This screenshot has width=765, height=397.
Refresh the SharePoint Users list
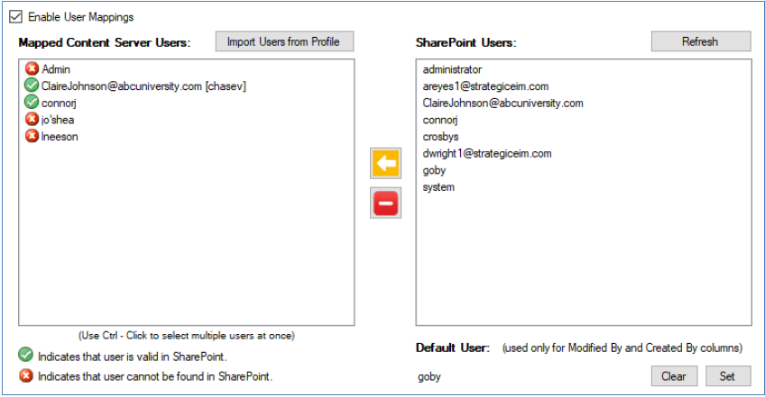coord(700,41)
